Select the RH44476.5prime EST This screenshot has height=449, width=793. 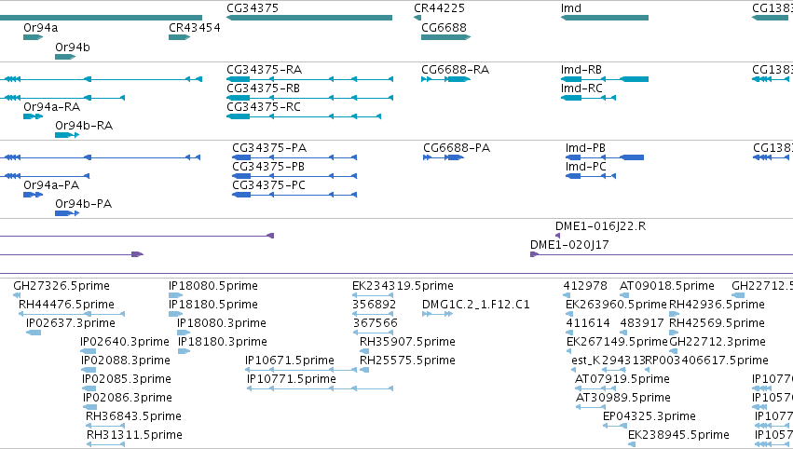point(72,314)
